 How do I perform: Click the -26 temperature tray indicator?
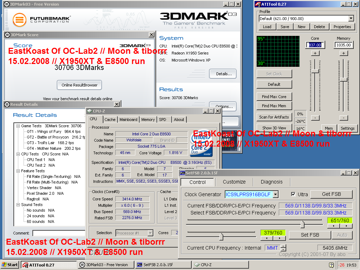342,265
